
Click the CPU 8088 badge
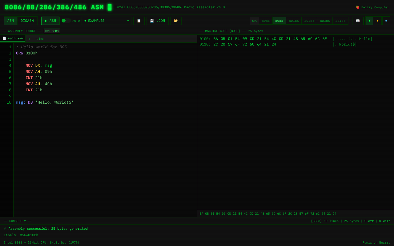52,31
